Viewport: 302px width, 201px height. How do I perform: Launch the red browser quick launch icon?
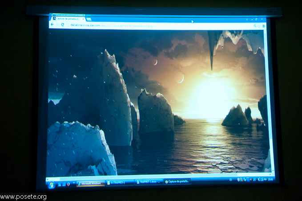pyautogui.click(x=68, y=185)
